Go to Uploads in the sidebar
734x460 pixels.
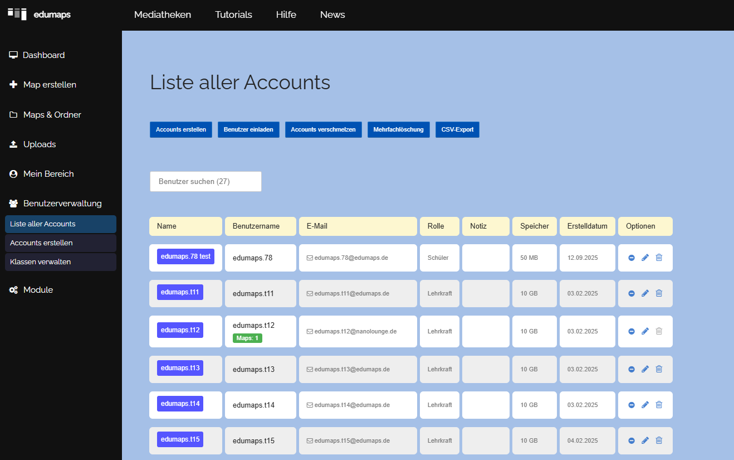click(40, 144)
